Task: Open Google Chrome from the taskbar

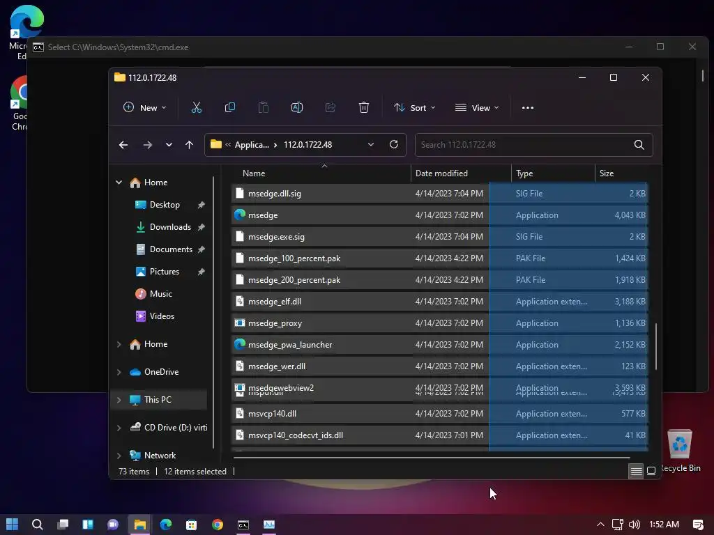Action: click(x=218, y=525)
